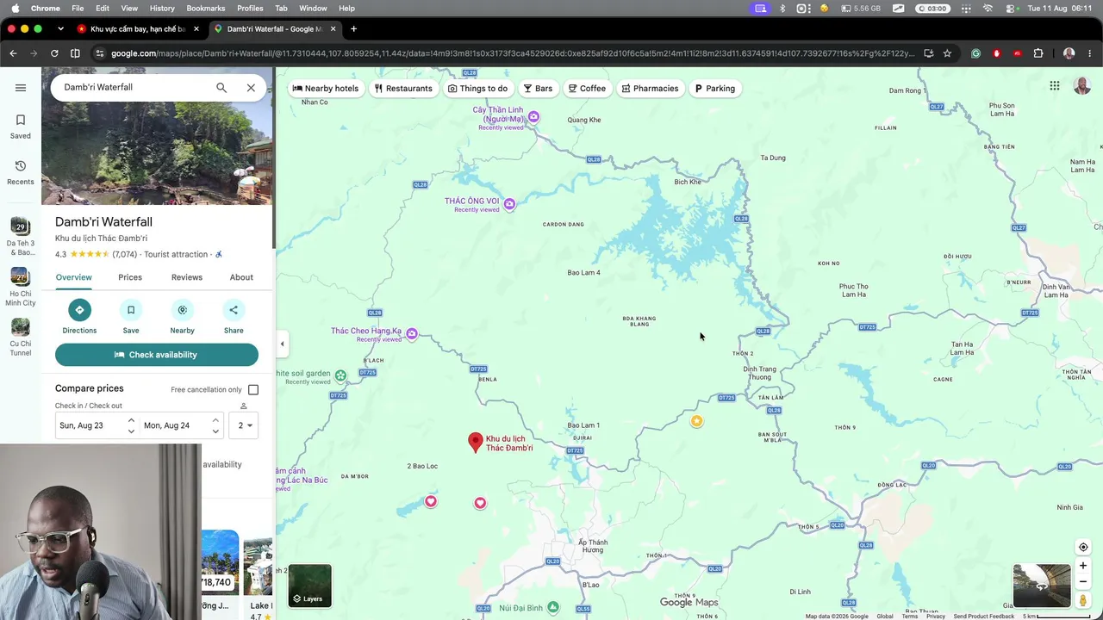Open check-out date Mon, Aug 24

coord(181,425)
